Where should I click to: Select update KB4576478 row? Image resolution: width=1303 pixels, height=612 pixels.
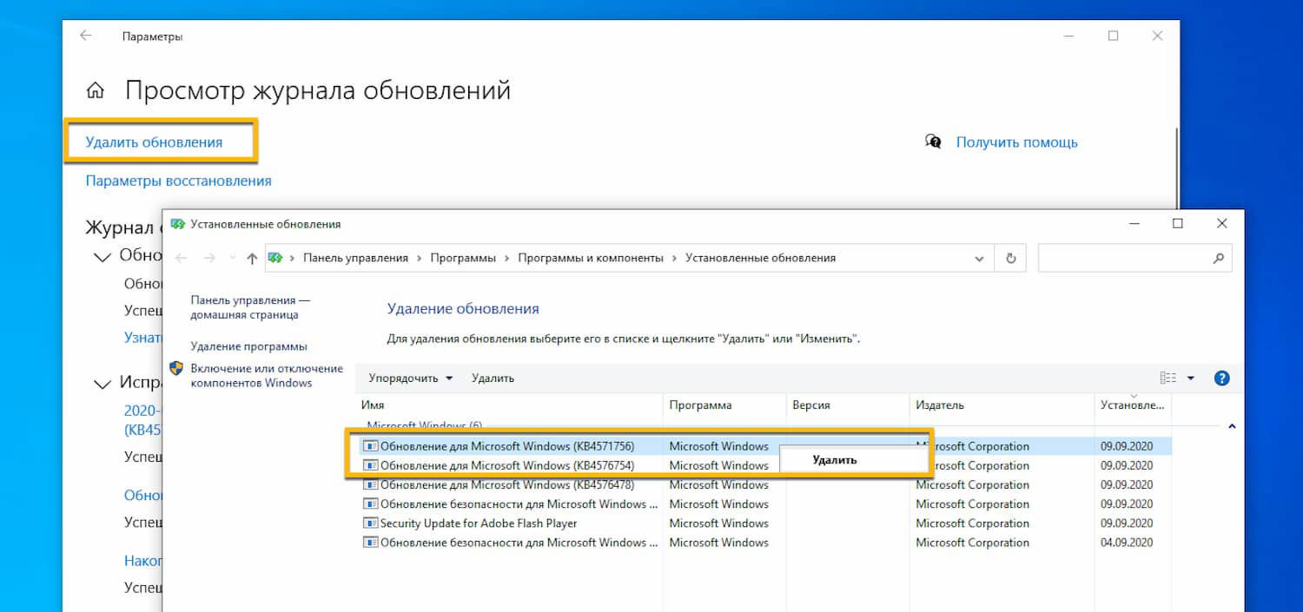[x=764, y=484]
